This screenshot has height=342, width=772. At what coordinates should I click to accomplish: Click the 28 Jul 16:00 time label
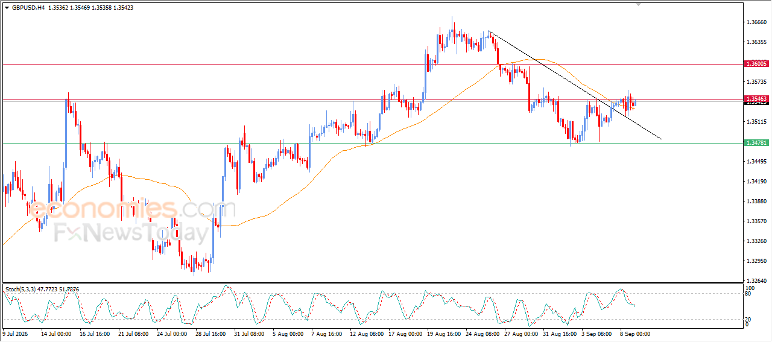pyautogui.click(x=210, y=333)
